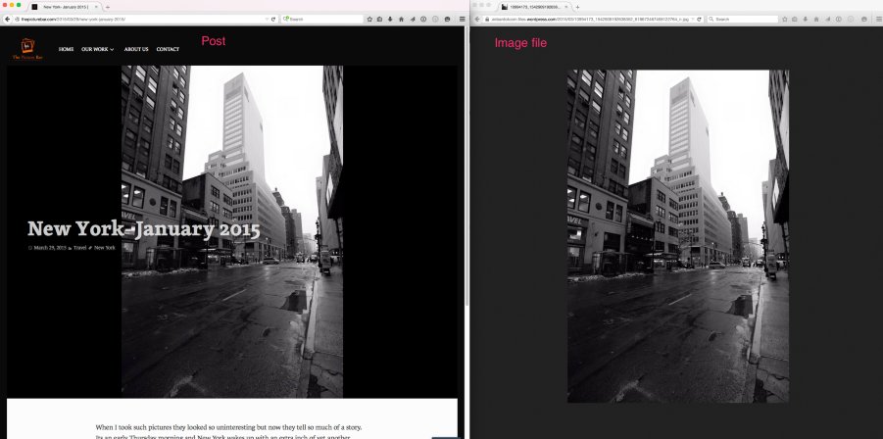This screenshot has width=883, height=439.
Task: Open URL history dropdown in right address bar
Action: (x=691, y=19)
